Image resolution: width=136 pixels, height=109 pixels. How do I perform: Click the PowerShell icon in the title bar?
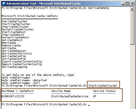[x=4, y=3]
